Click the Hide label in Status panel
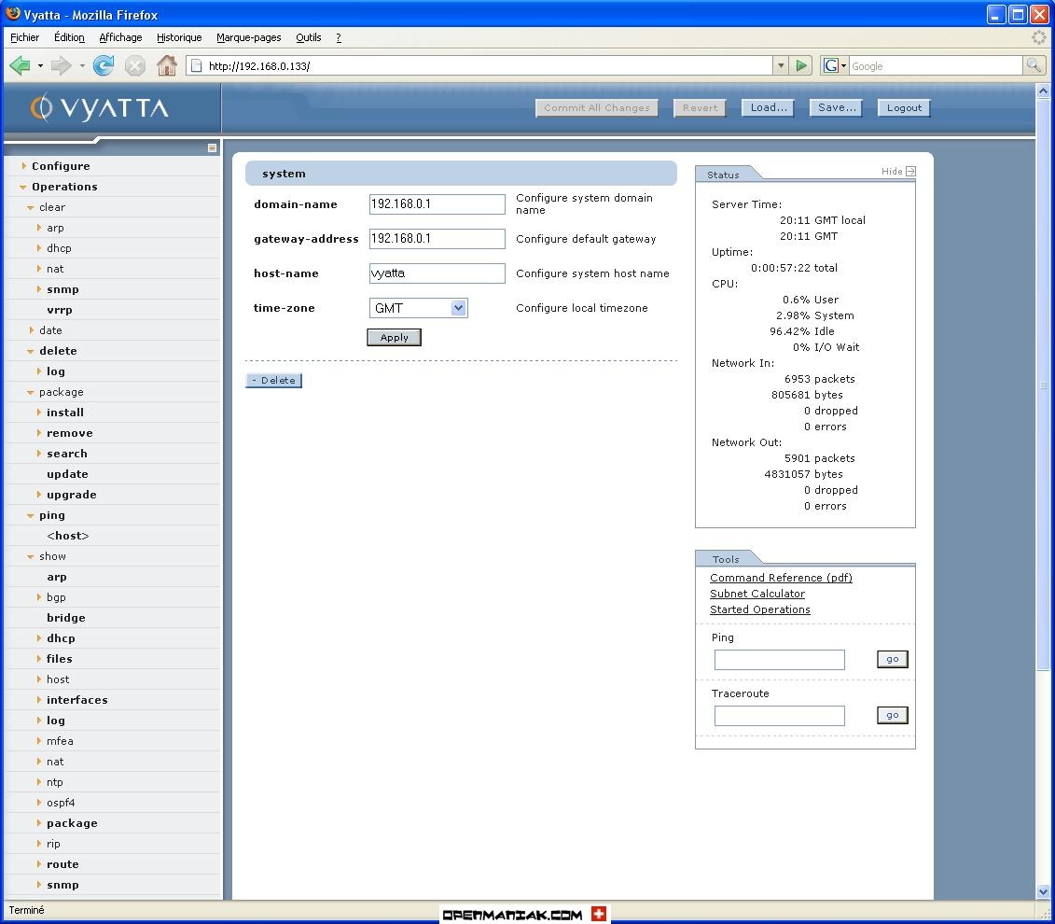 tap(892, 172)
